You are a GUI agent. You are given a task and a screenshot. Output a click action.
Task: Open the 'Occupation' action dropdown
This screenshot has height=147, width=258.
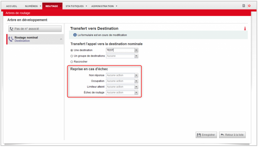[x=122, y=81]
